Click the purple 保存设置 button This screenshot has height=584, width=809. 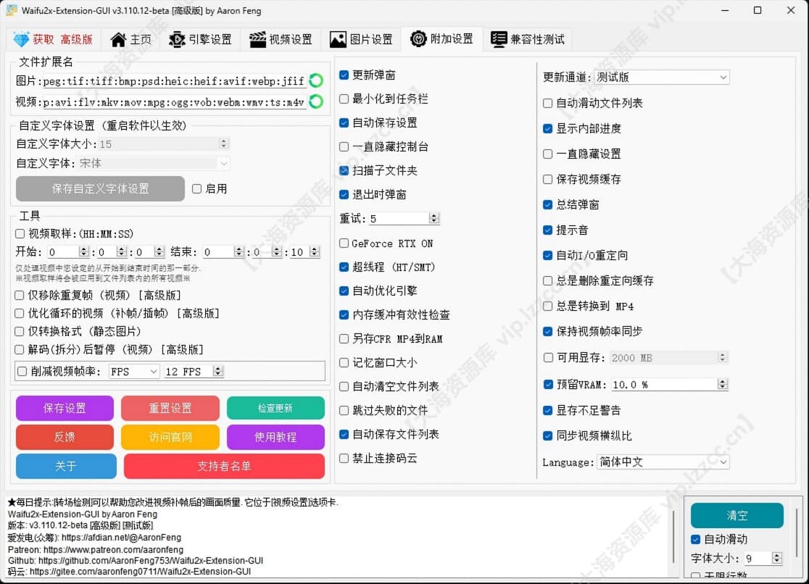click(x=65, y=409)
